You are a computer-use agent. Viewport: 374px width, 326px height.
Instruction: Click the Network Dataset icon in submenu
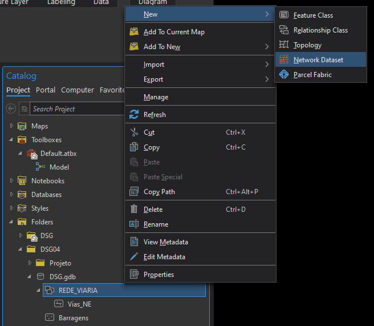(283, 60)
